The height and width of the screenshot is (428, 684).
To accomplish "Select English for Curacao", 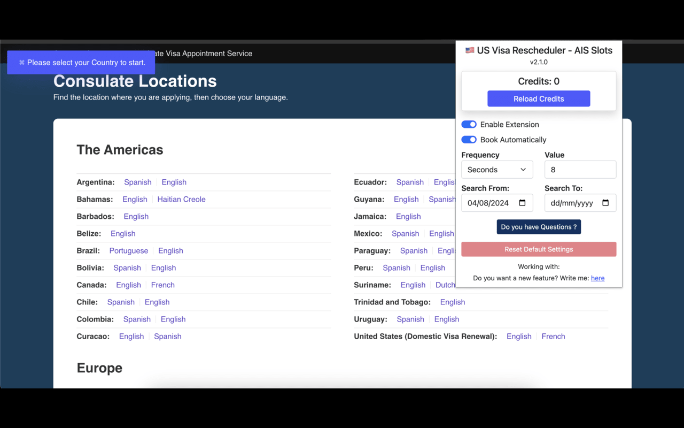I will [131, 337].
